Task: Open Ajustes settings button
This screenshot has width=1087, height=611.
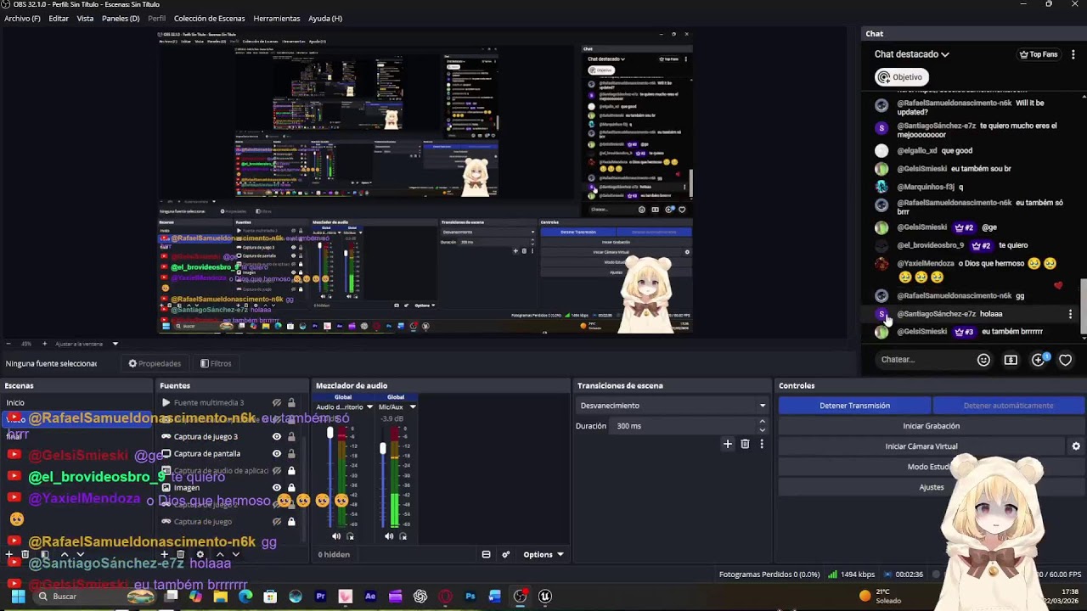Action: pos(931,487)
